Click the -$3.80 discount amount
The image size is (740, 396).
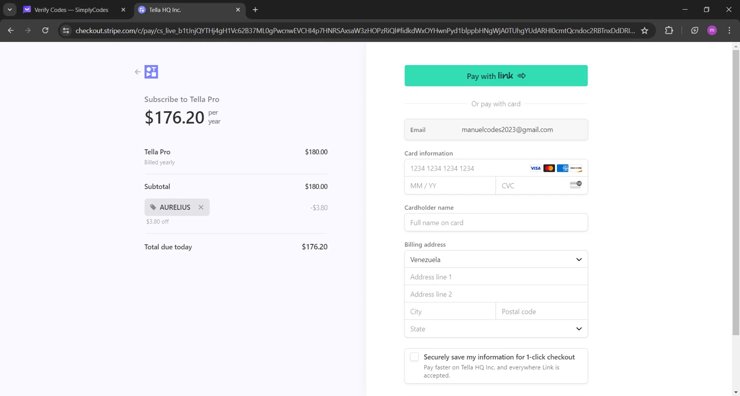pyautogui.click(x=319, y=207)
